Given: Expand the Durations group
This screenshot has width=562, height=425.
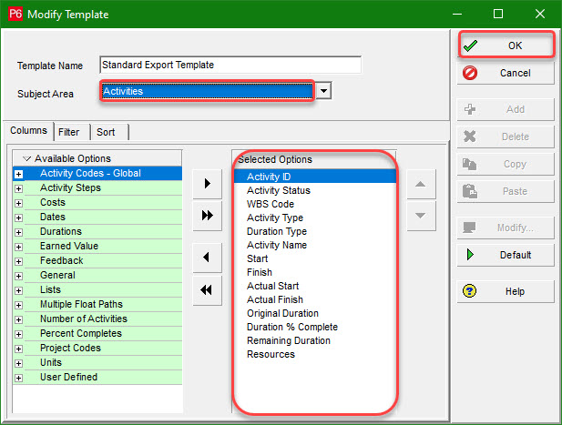Looking at the screenshot, I should click(x=18, y=232).
